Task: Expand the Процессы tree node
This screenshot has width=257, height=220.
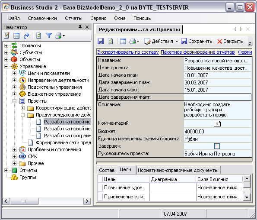Action: click(6, 45)
